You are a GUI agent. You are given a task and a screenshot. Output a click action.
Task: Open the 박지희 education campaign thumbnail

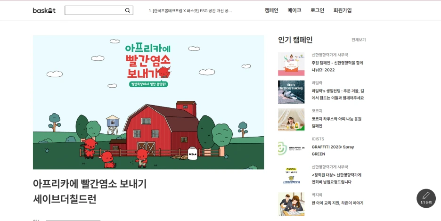click(x=291, y=204)
